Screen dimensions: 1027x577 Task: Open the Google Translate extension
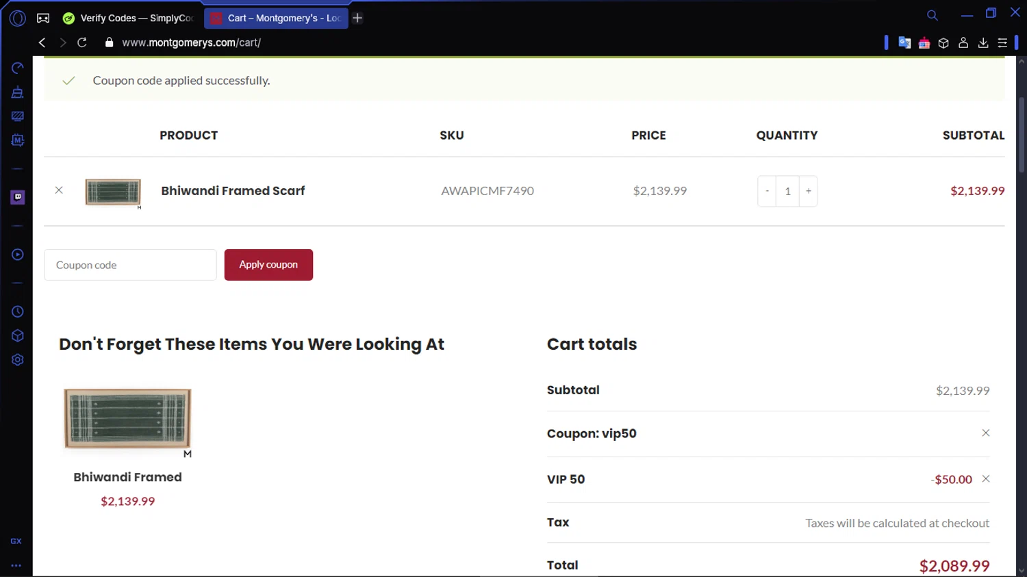click(904, 42)
